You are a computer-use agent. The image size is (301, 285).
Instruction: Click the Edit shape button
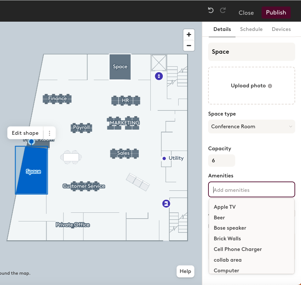click(x=25, y=133)
